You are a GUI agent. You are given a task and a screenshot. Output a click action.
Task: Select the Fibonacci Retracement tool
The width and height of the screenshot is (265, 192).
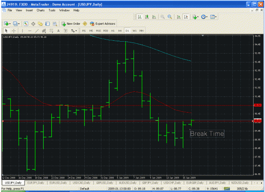pos(51,31)
